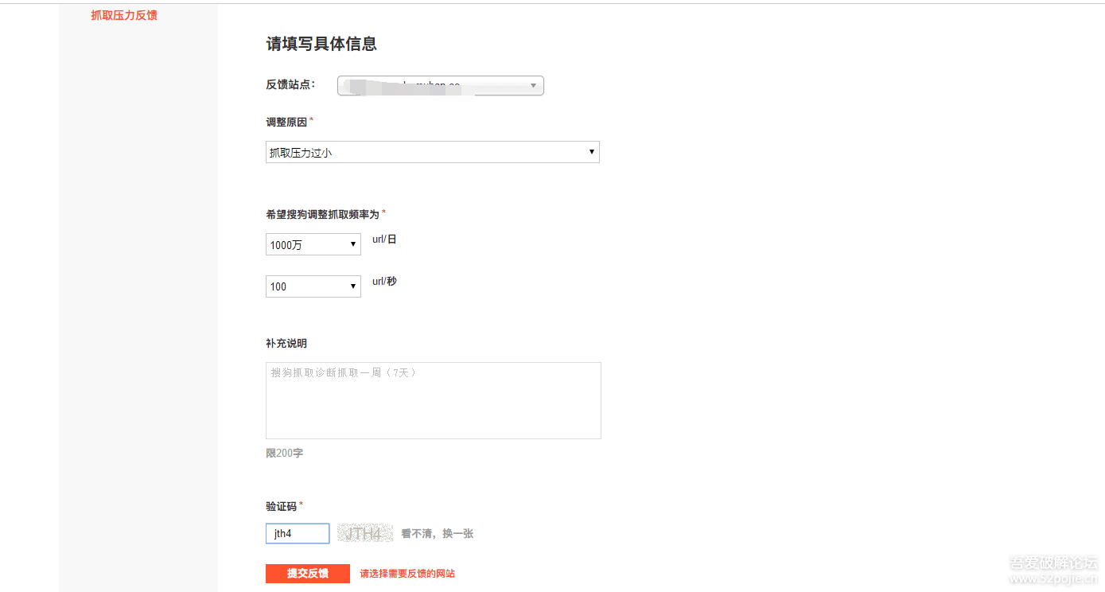1105x592 pixels.
Task: Click the 补充说明 section label
Action: coord(286,344)
